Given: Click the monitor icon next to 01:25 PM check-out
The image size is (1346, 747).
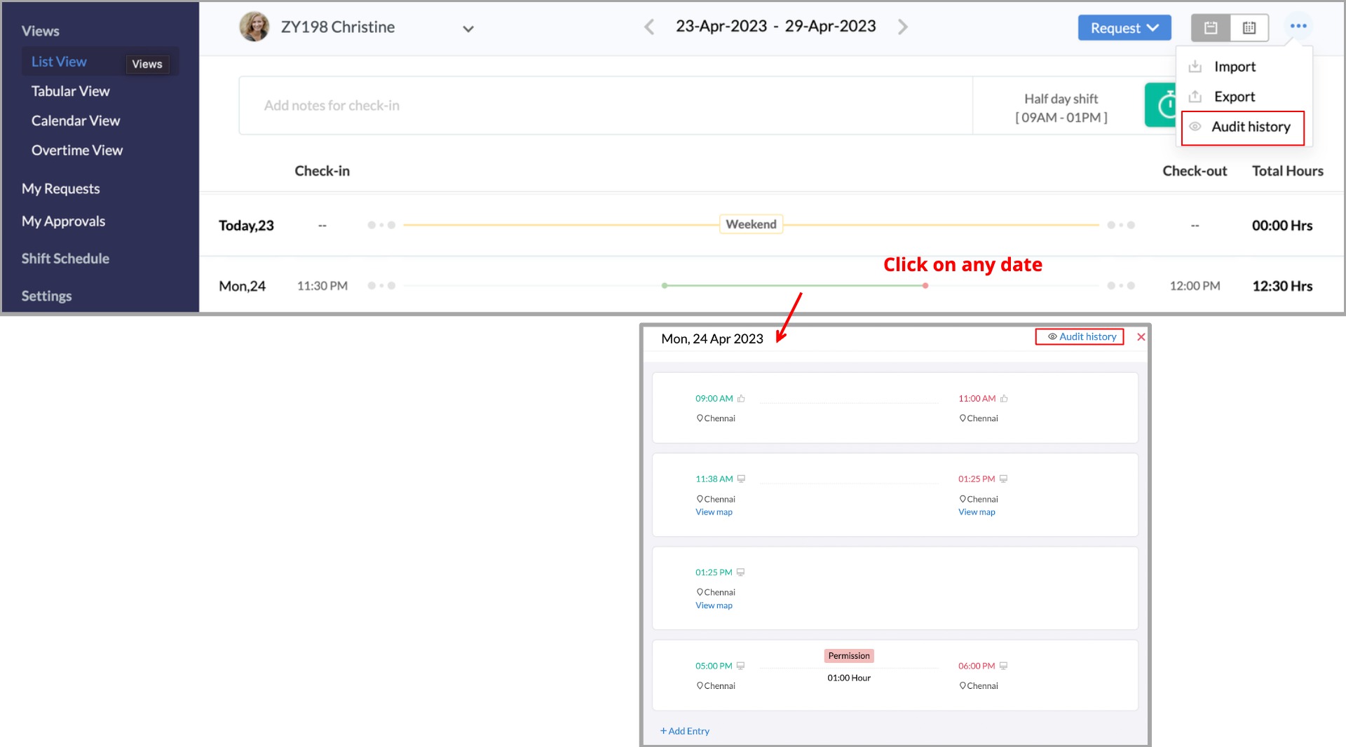Looking at the screenshot, I should click(x=1003, y=479).
